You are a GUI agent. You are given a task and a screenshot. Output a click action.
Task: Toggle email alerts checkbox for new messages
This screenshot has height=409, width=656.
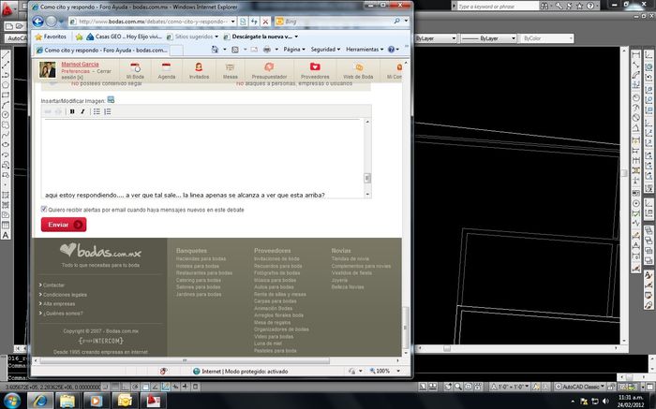[44, 209]
